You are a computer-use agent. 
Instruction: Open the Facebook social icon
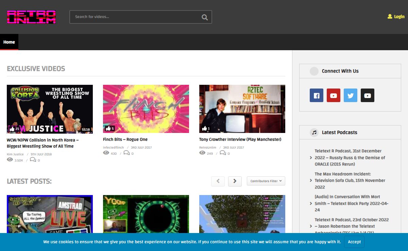pyautogui.click(x=317, y=95)
